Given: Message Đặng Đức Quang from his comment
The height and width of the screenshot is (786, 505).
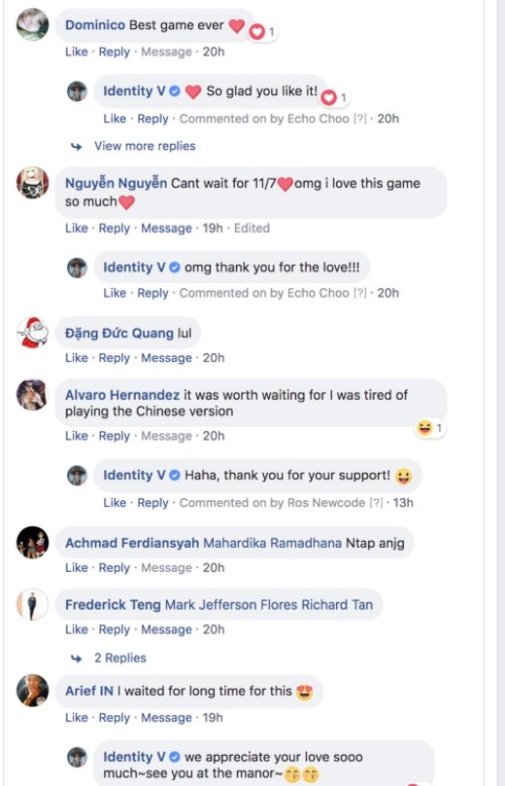Looking at the screenshot, I should pos(166,358).
